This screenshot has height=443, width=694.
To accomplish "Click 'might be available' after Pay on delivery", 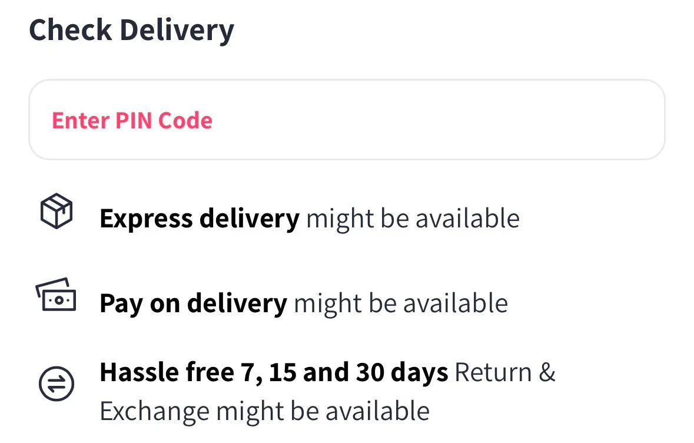I will click(x=401, y=303).
